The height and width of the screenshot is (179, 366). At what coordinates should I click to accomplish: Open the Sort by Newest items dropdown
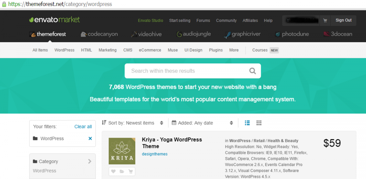tap(133, 123)
